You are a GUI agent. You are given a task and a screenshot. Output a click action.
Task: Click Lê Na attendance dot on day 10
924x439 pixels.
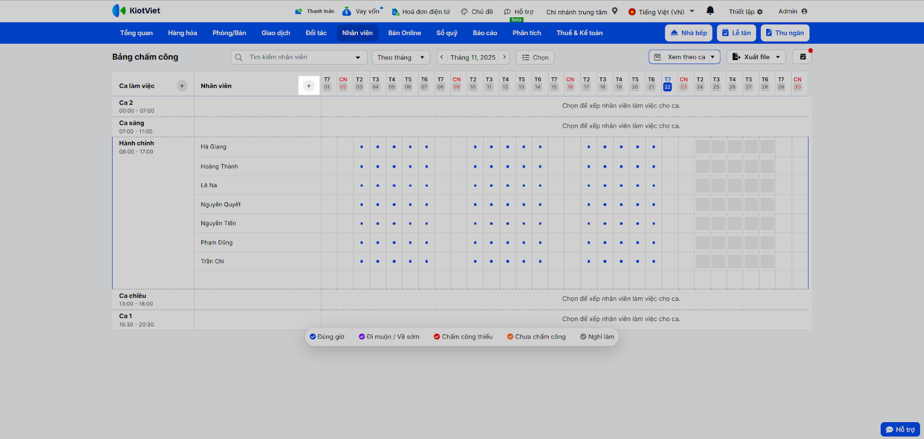pos(475,185)
